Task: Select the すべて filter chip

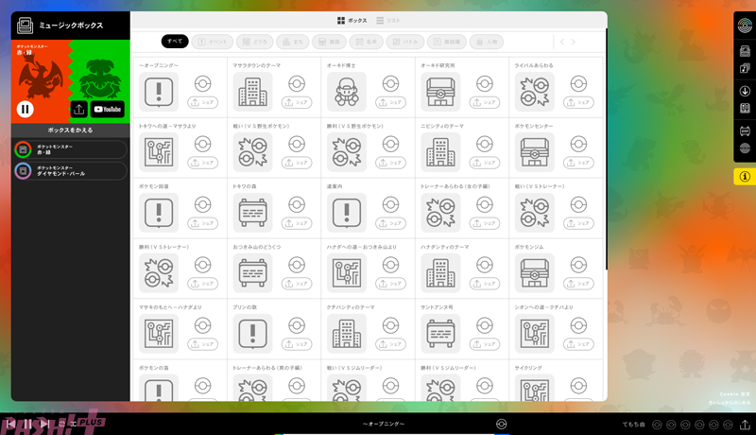Action: (x=175, y=42)
